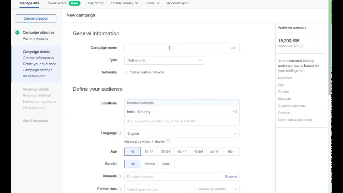343x193 pixels.
Task: Select Female gender option
Action: [x=149, y=164]
